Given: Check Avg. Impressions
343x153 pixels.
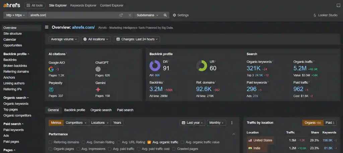Looking at the screenshot, I should tap(78, 149).
